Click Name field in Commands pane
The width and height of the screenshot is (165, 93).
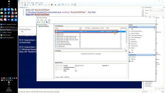(x=157, y=13)
